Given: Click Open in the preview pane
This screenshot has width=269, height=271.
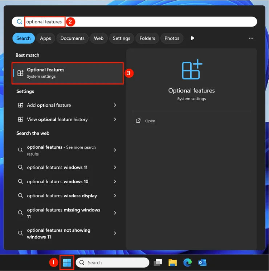Looking at the screenshot, I should tap(150, 121).
